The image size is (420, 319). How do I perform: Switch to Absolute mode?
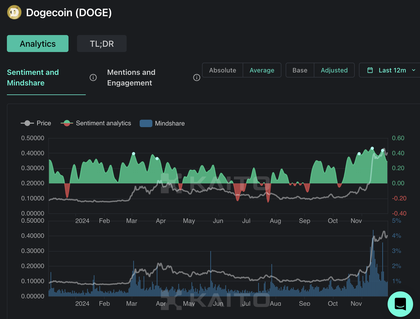point(222,70)
